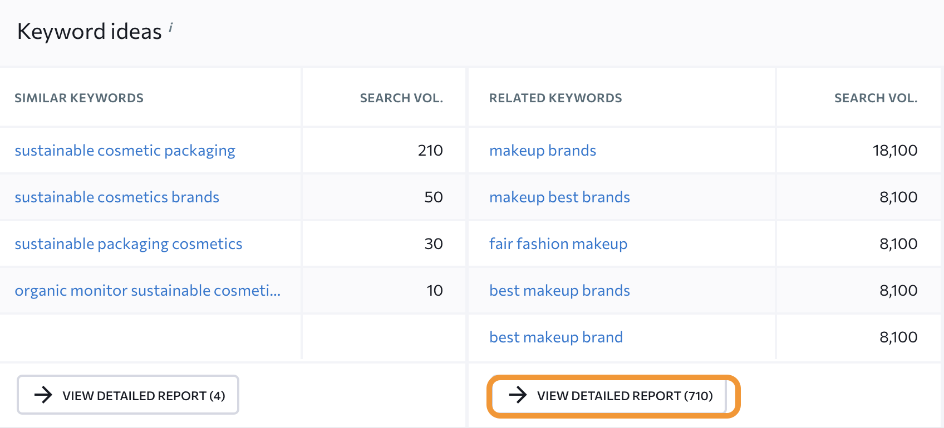944x428 pixels.
Task: Select the 'sustainable cosmetics brands' keyword
Action: tap(117, 197)
